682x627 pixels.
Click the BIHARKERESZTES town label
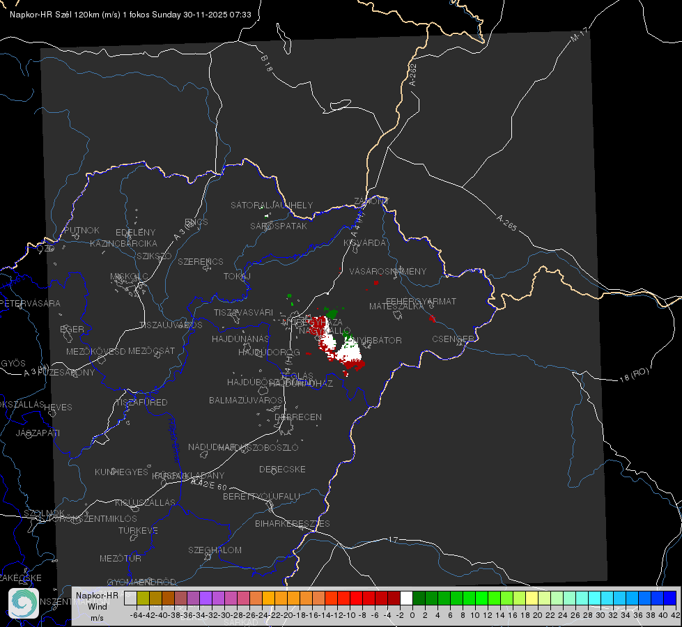pos(293,523)
